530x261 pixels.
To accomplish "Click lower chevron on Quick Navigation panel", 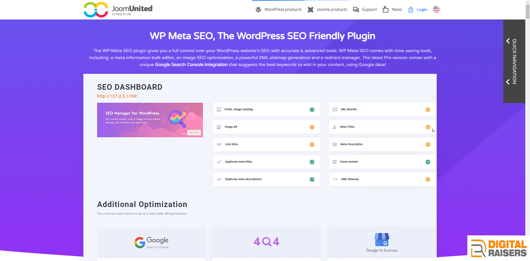I will point(508,82).
